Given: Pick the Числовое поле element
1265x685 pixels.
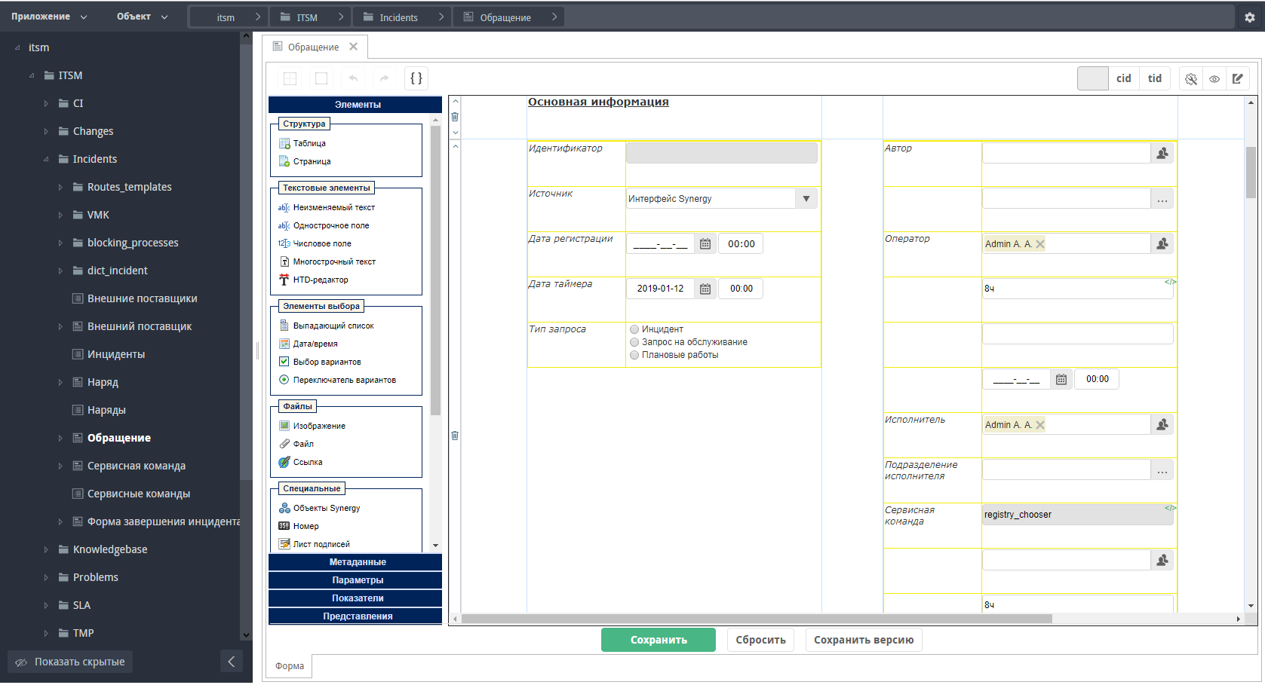Looking at the screenshot, I should click(x=315, y=243).
